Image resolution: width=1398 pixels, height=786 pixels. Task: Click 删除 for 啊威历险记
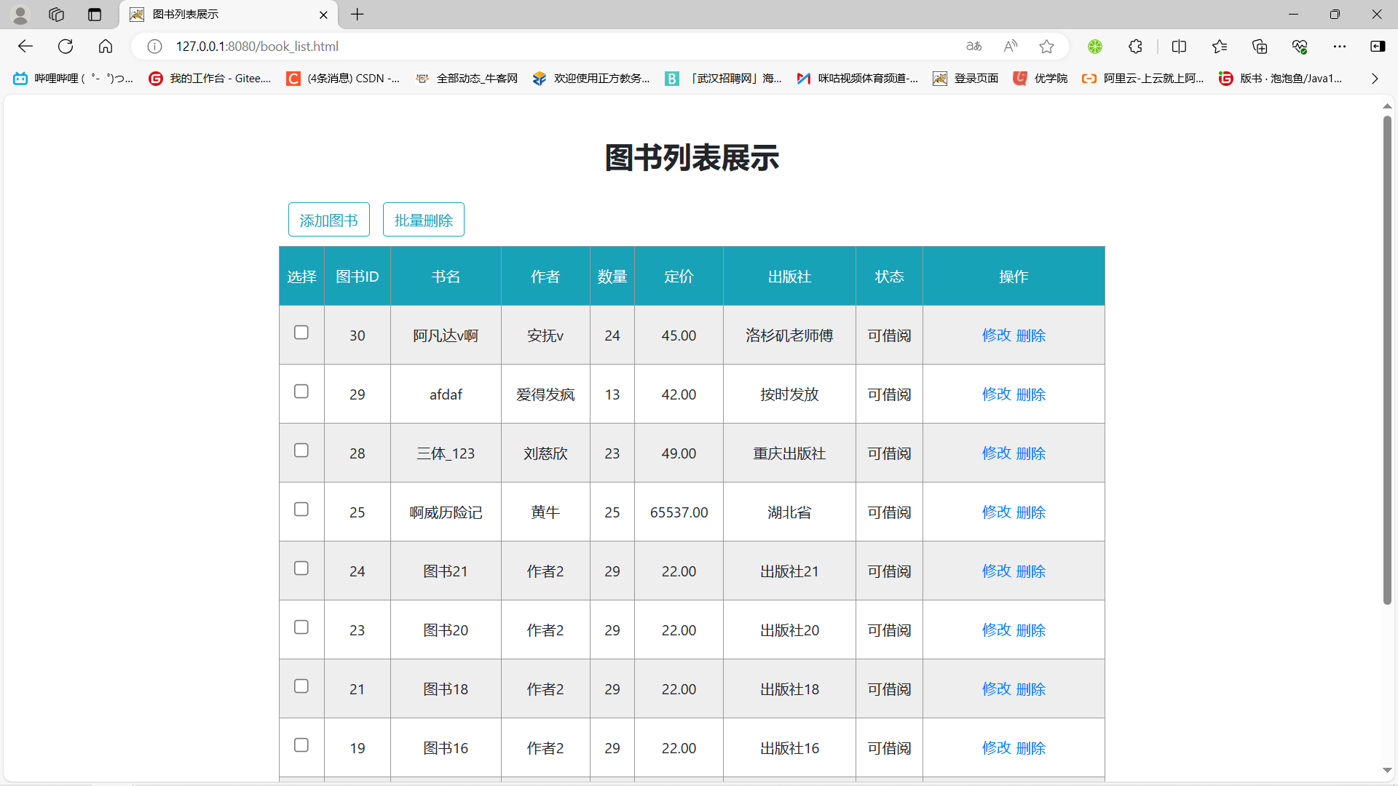click(1031, 512)
